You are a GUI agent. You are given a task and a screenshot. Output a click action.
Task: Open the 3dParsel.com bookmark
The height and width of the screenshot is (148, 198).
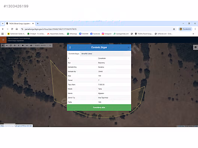163,34
